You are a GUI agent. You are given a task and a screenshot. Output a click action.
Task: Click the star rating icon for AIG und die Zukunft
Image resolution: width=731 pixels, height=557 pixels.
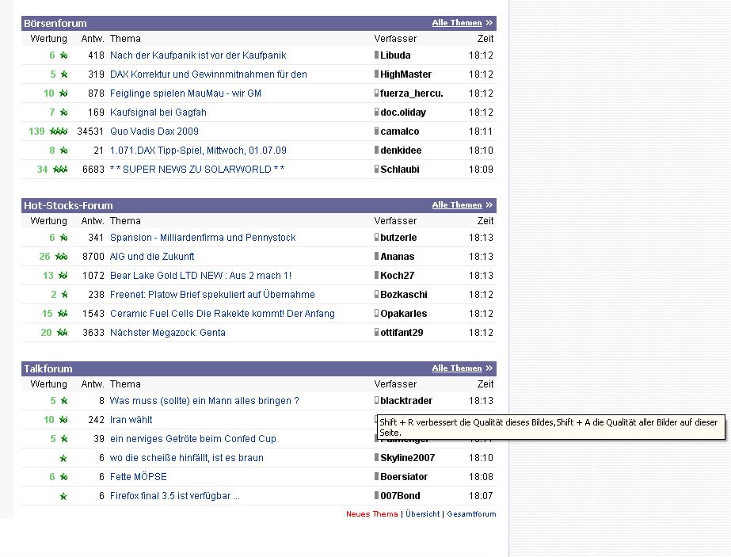point(61,257)
